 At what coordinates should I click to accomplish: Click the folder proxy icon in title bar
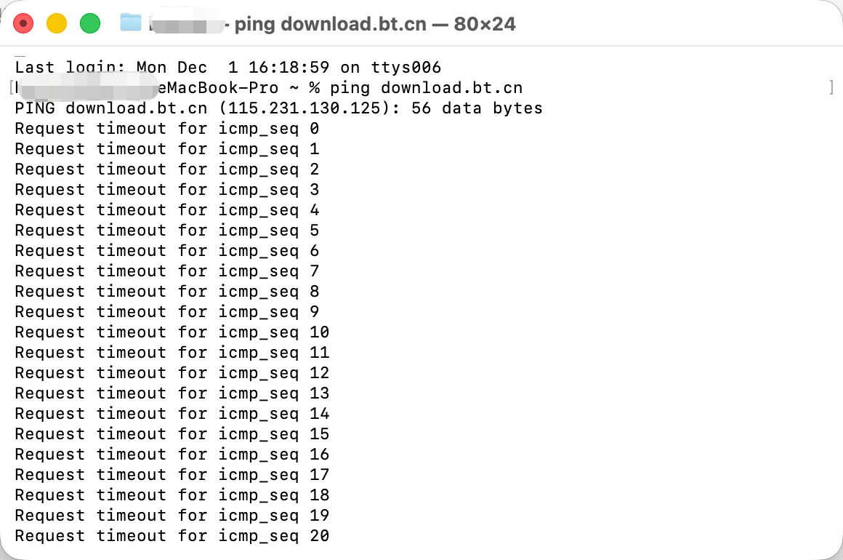(131, 23)
